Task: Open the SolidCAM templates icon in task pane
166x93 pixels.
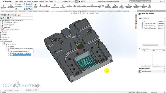Action: 136,26
